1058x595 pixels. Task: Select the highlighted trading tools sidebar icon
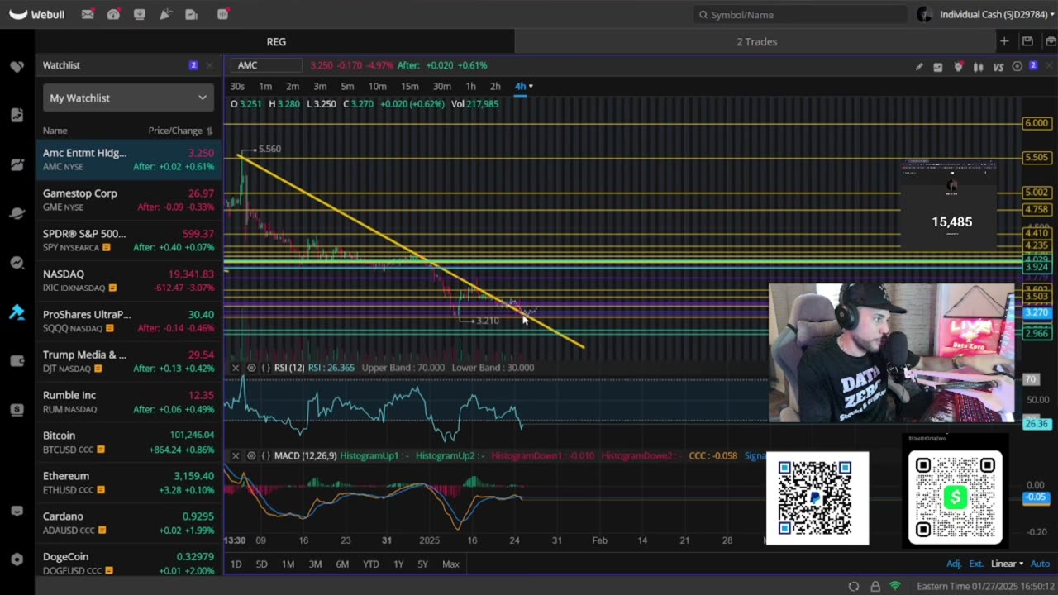coord(17,312)
